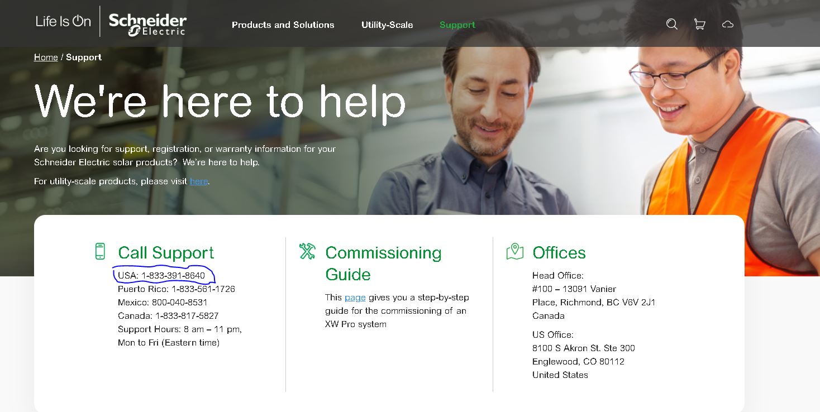
Task: Click 'Place, Richmond, BC V6V 2J1' address line
Action: coord(594,303)
